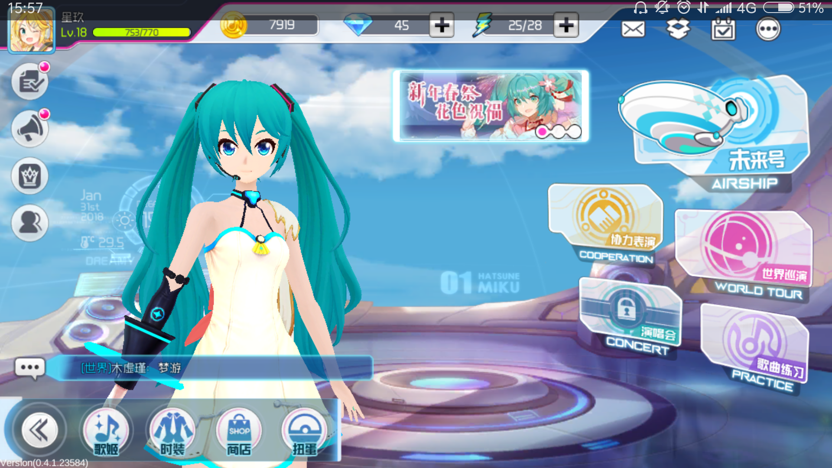Open the mail envelope icon
The height and width of the screenshot is (468, 832).
(633, 29)
